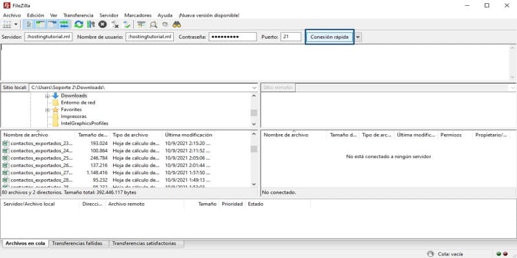Click the Cola: vacía status icon
This screenshot has width=517, height=258.
click(430, 254)
